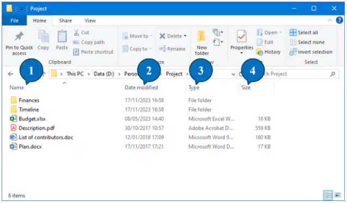
Task: Click the Timeline folder icon
Action: 14,109
